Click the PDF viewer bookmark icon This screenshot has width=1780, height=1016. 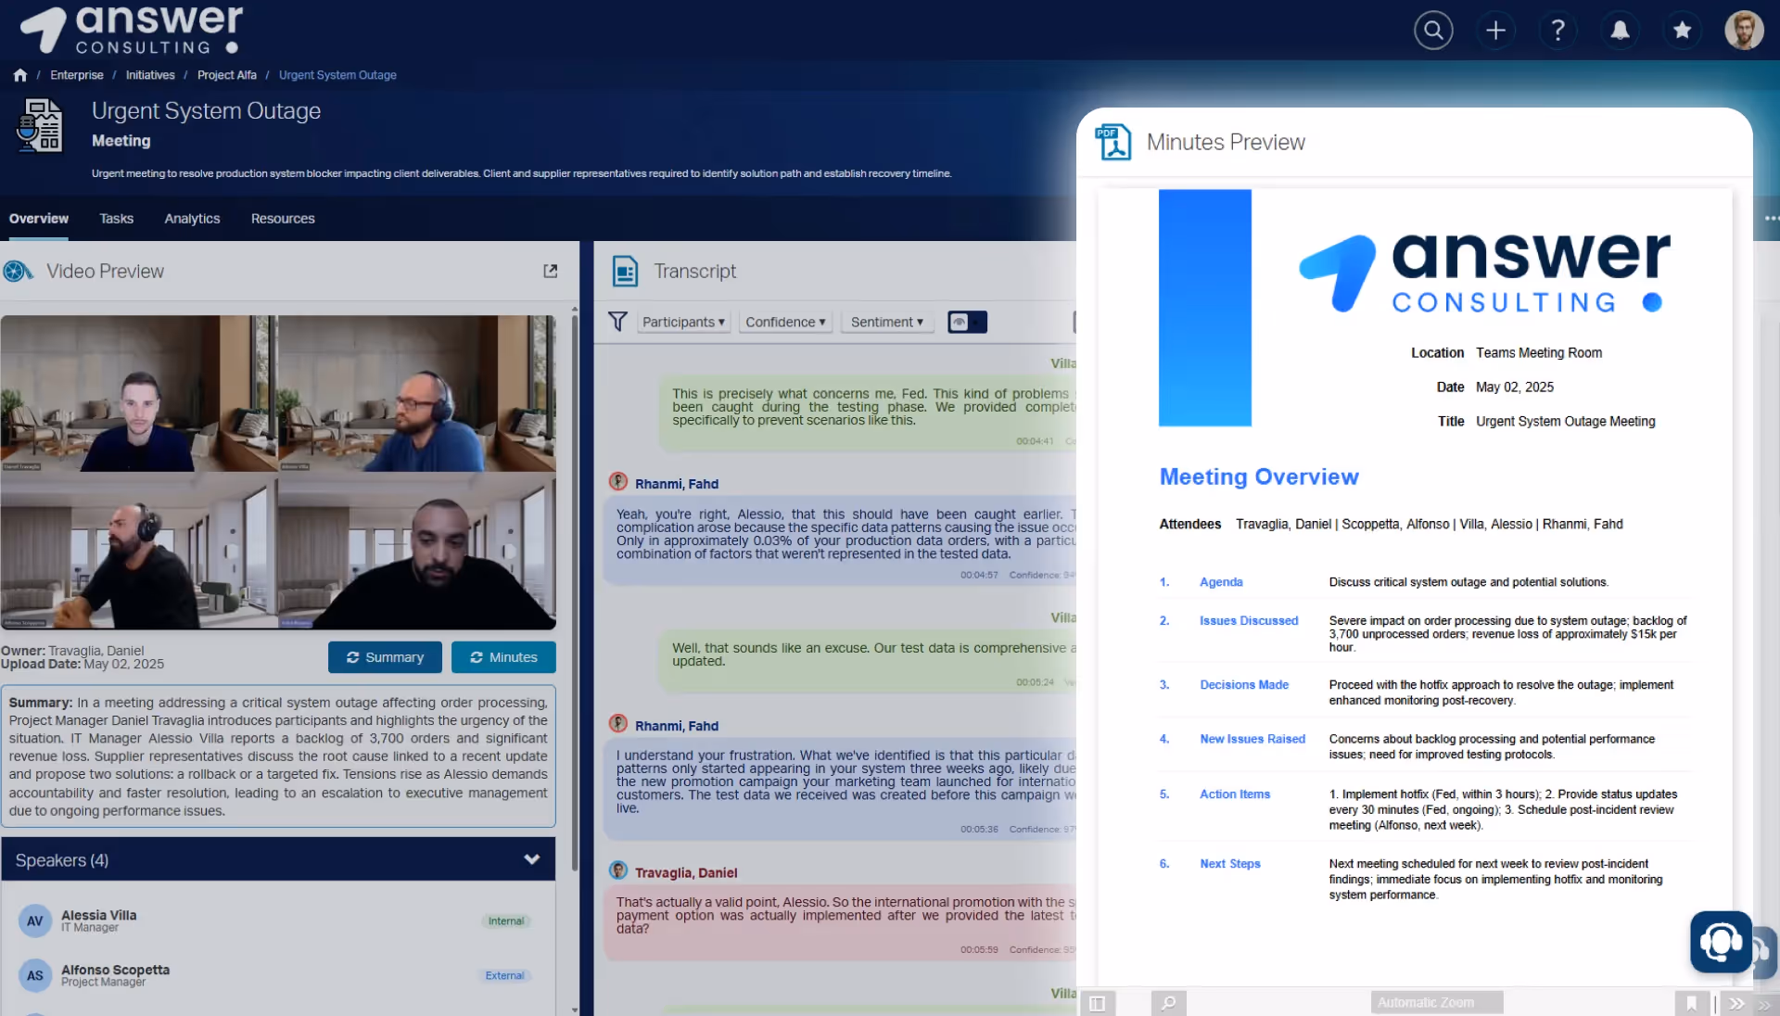[1691, 1003]
